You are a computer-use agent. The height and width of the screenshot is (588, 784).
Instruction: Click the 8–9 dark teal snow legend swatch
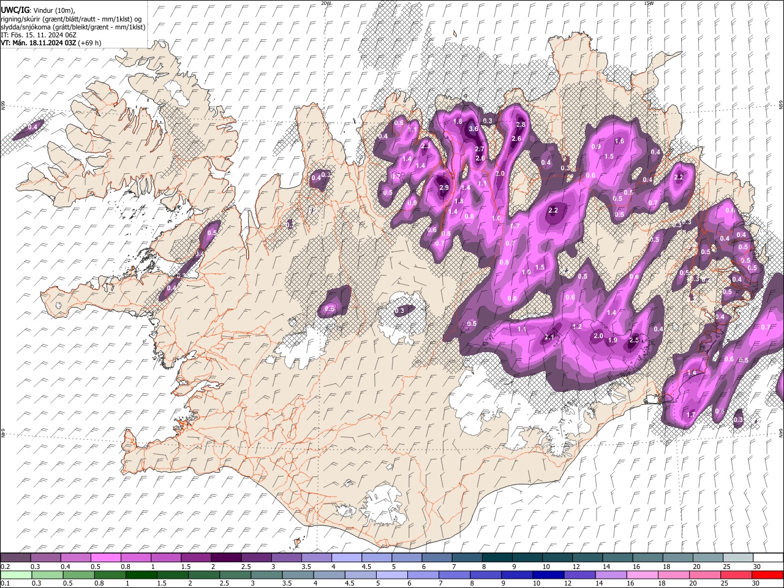pyautogui.click(x=497, y=557)
